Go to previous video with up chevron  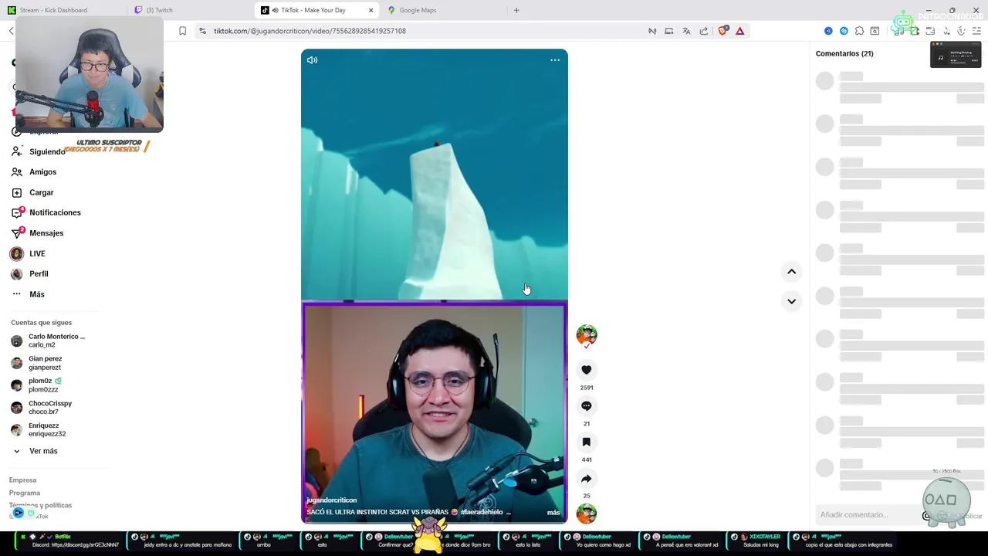pyautogui.click(x=791, y=272)
